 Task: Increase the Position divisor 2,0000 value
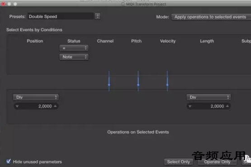coord(55,106)
